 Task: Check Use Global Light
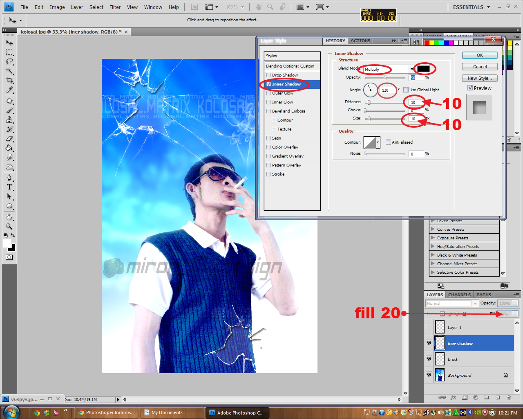406,90
